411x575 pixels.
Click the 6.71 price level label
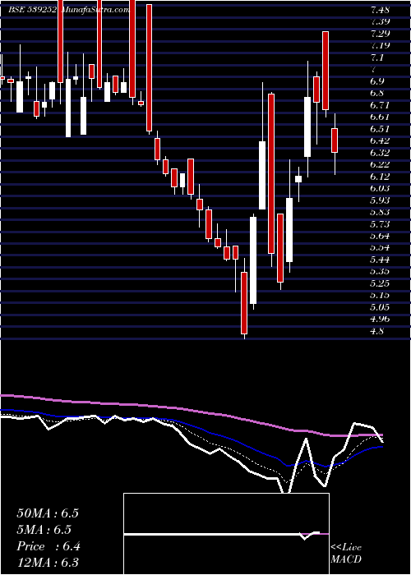[x=380, y=105]
